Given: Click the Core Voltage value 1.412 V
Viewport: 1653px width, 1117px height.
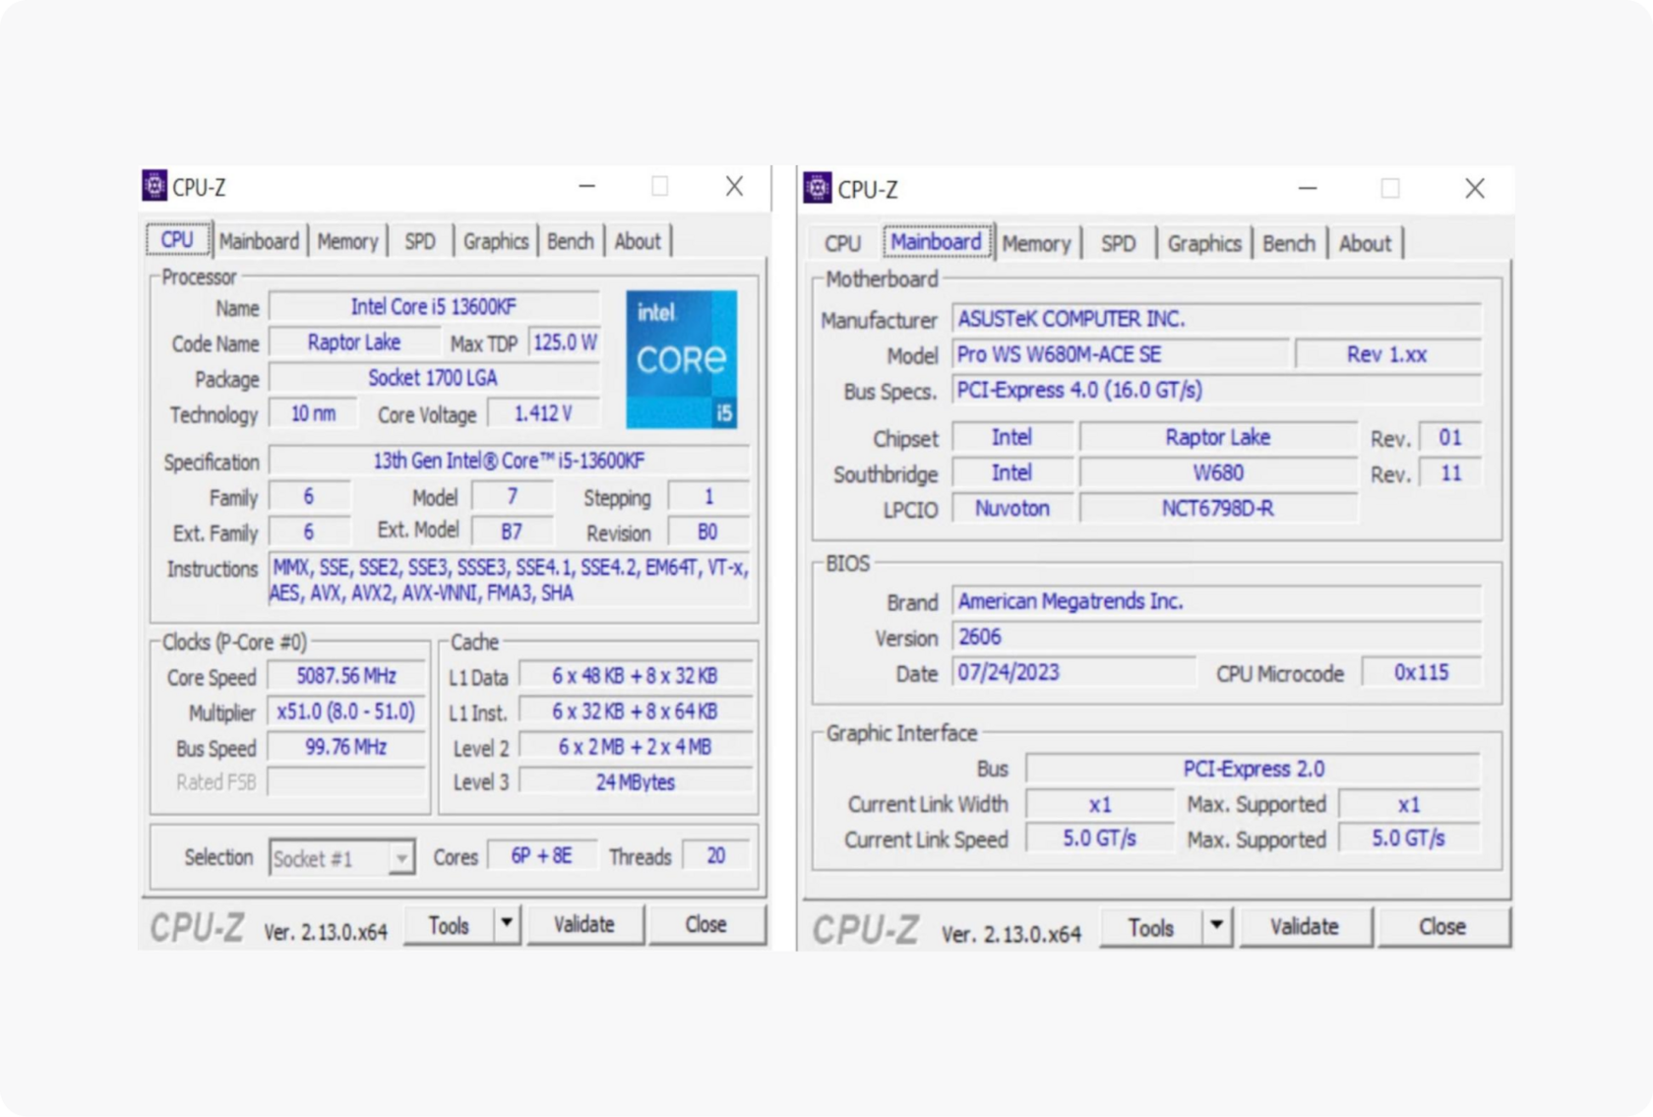Looking at the screenshot, I should click(x=543, y=413).
